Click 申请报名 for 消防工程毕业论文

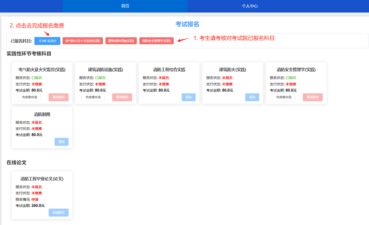[x=59, y=212]
